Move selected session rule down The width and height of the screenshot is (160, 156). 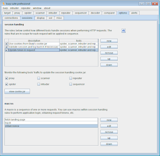[x=109, y=65]
